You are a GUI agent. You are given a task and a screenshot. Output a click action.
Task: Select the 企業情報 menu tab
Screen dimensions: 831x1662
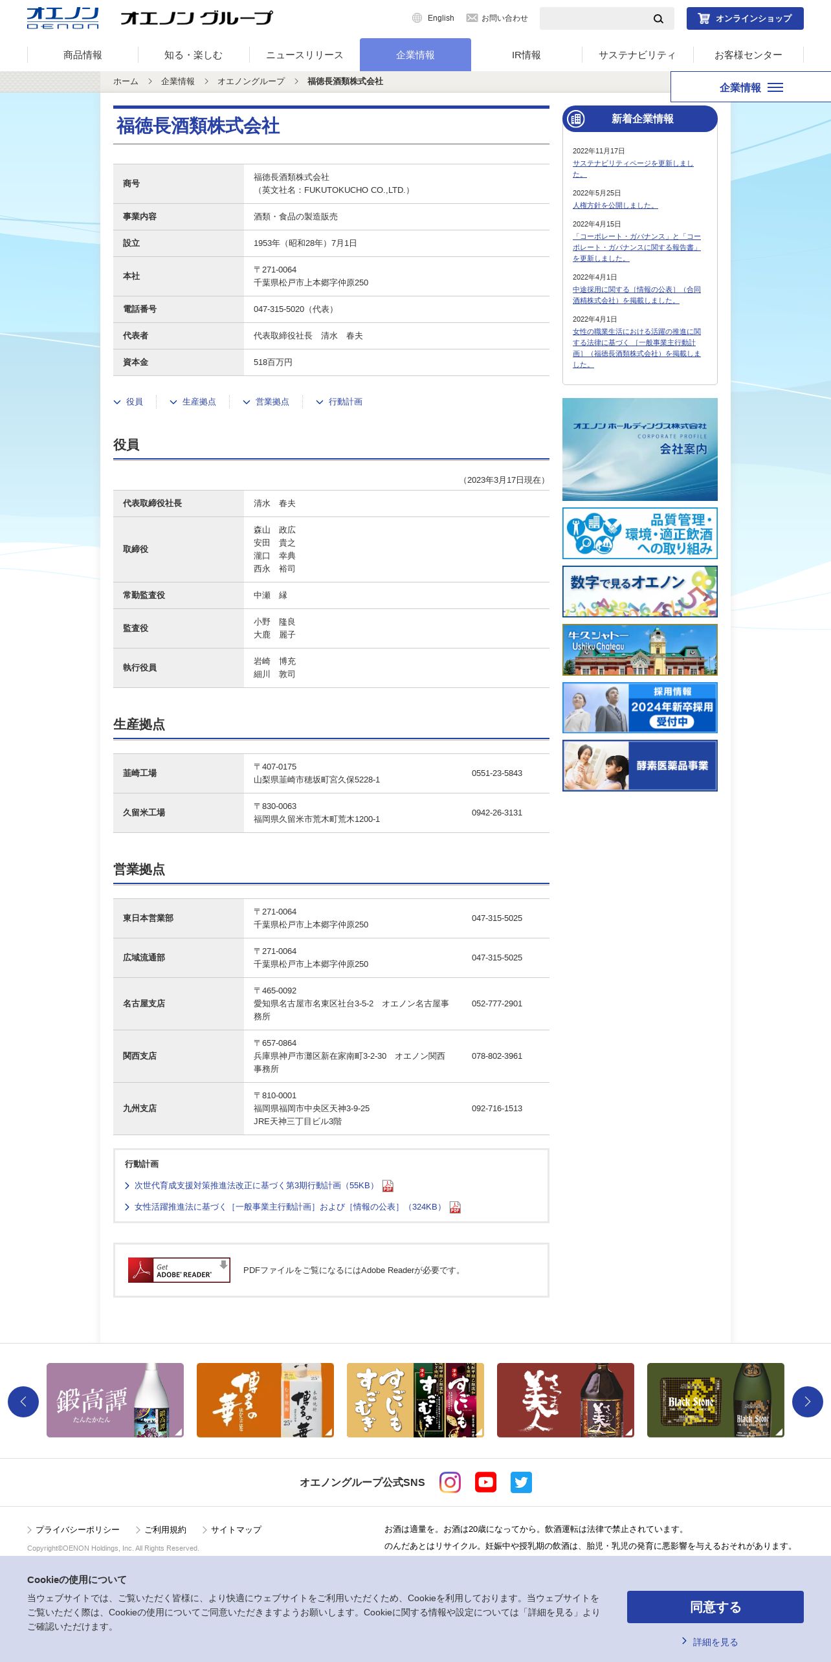(x=415, y=55)
